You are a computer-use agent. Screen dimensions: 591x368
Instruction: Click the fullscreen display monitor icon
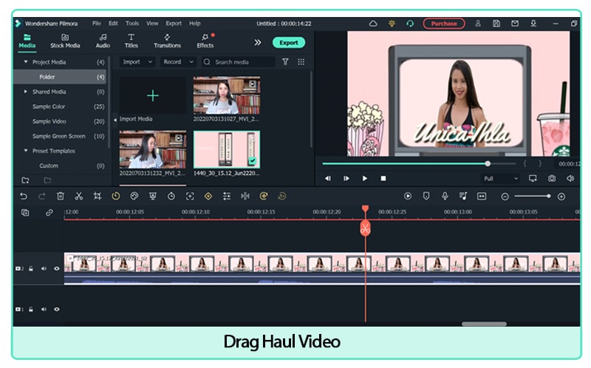tap(533, 178)
